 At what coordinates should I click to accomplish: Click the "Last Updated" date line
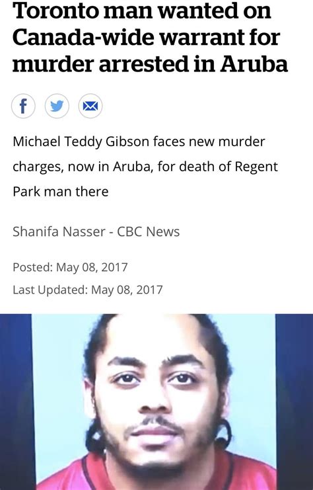click(88, 290)
